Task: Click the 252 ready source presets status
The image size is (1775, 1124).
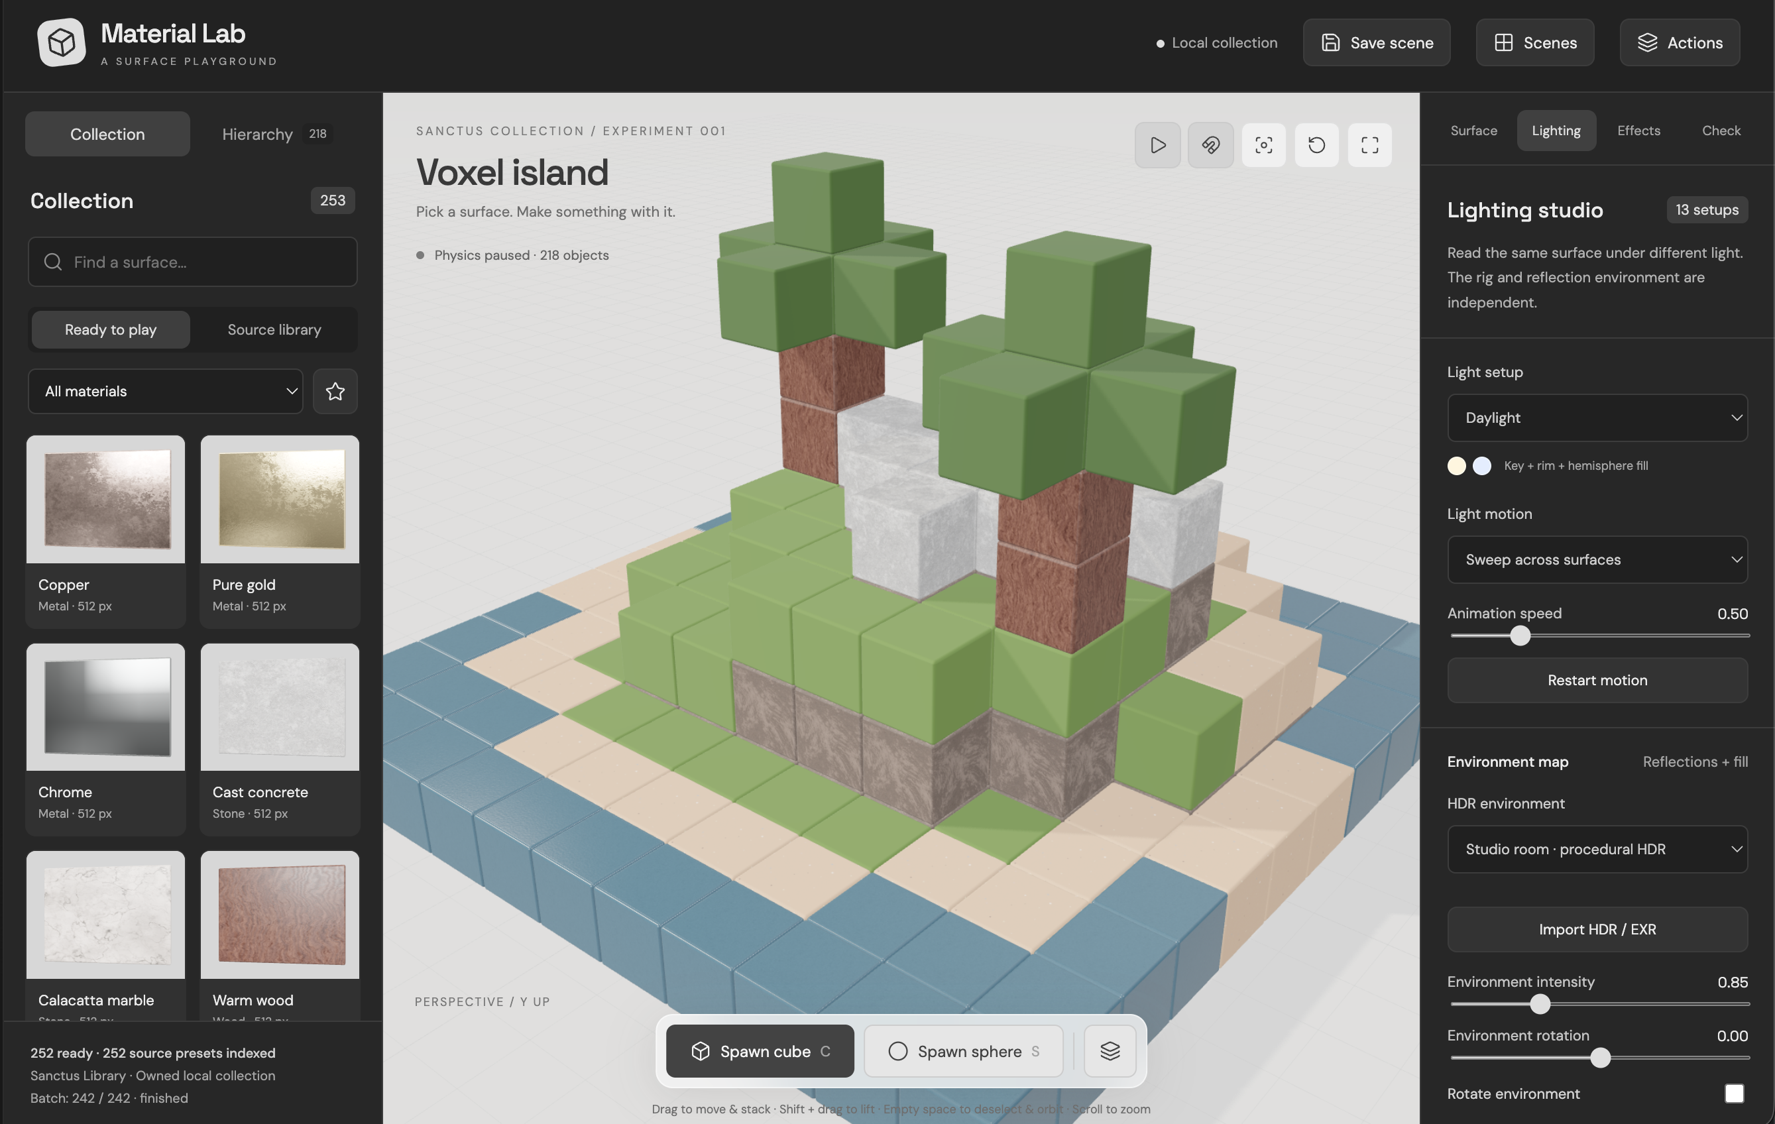Action: [152, 1052]
